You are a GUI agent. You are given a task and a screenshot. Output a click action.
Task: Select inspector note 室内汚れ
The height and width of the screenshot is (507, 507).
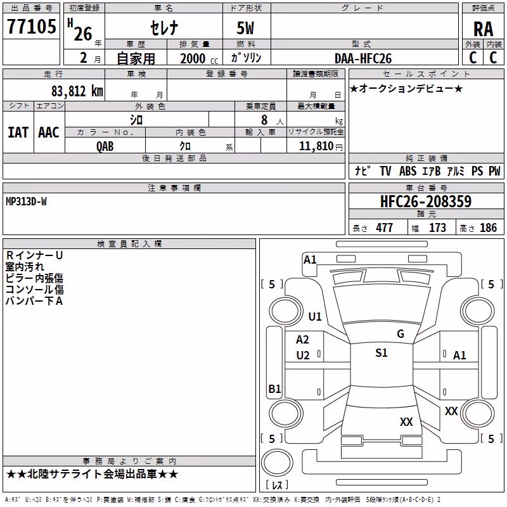(25, 267)
